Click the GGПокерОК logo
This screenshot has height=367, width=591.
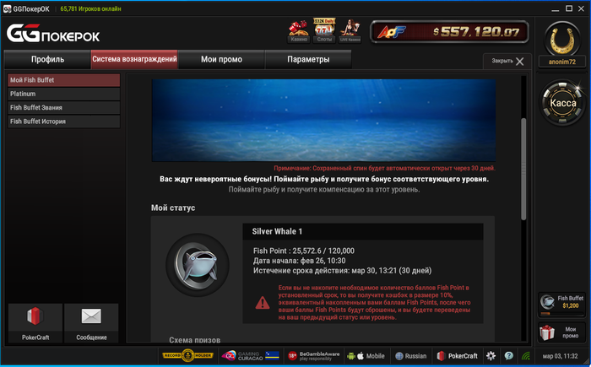pyautogui.click(x=53, y=34)
